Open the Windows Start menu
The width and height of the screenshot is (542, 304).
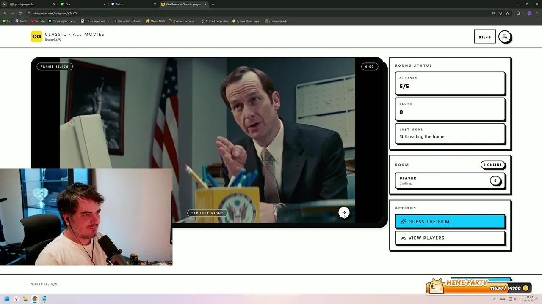[x=7, y=299]
